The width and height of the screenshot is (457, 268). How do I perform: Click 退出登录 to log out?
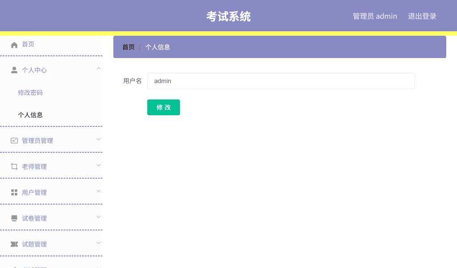(x=422, y=16)
